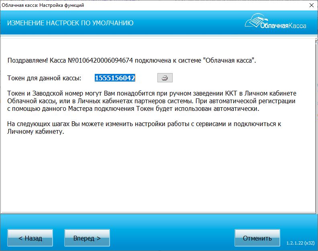318x251 pixels.
Task: Click the ИЗМЕНЕНИЕ НАСТРОЕК ПО УМОЛЧАНИЮ header
Action: (70, 23)
